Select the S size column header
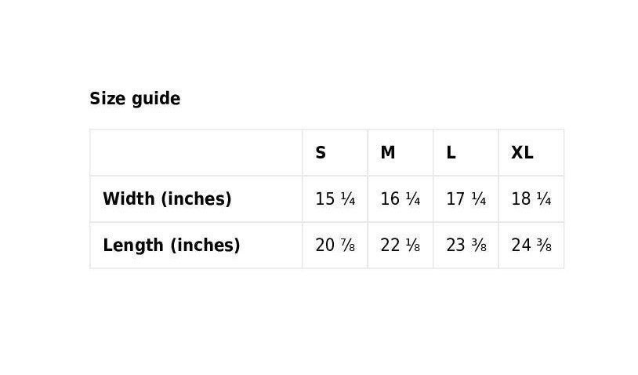638x375 pixels. [335, 153]
